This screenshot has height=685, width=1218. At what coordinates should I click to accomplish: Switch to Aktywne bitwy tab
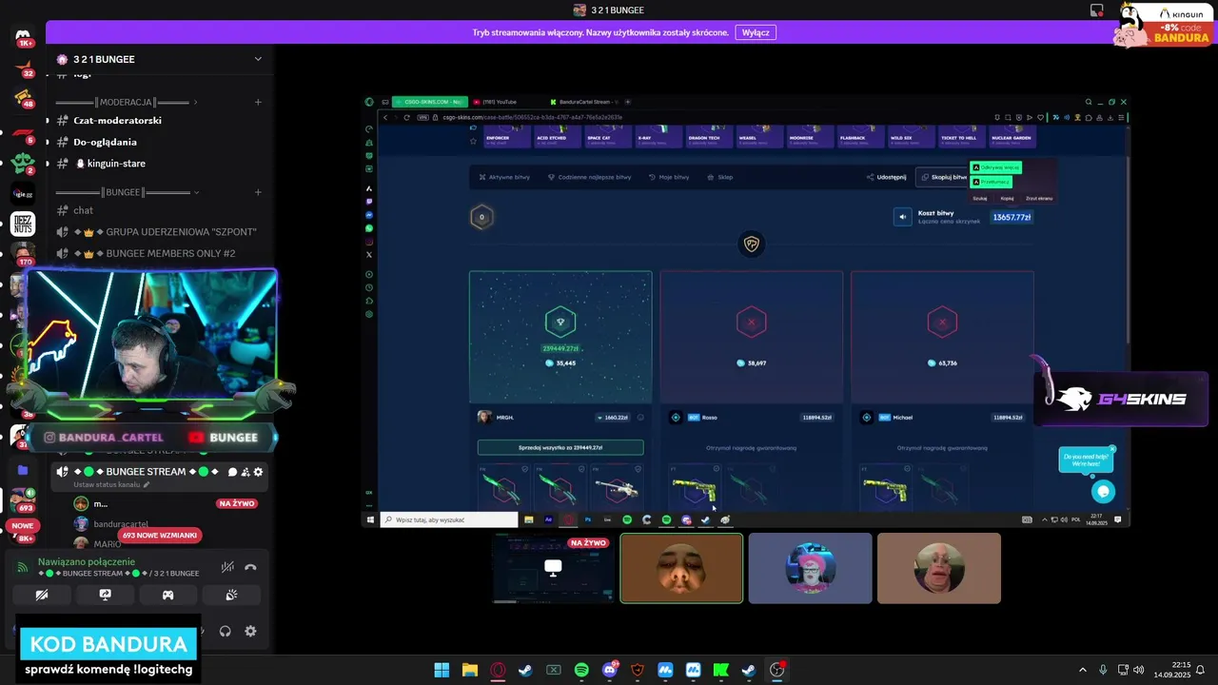pyautogui.click(x=504, y=177)
